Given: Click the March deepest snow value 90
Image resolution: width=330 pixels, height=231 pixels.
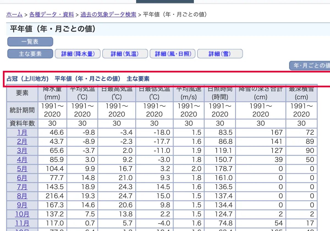Looking at the screenshot, I should pyautogui.click(x=310, y=151).
